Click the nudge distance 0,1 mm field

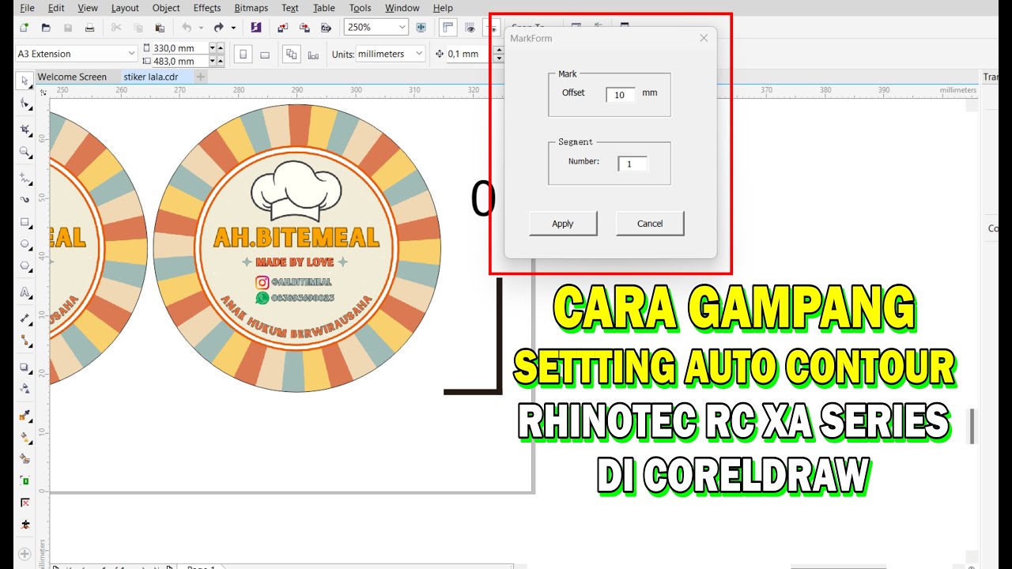[x=469, y=54]
